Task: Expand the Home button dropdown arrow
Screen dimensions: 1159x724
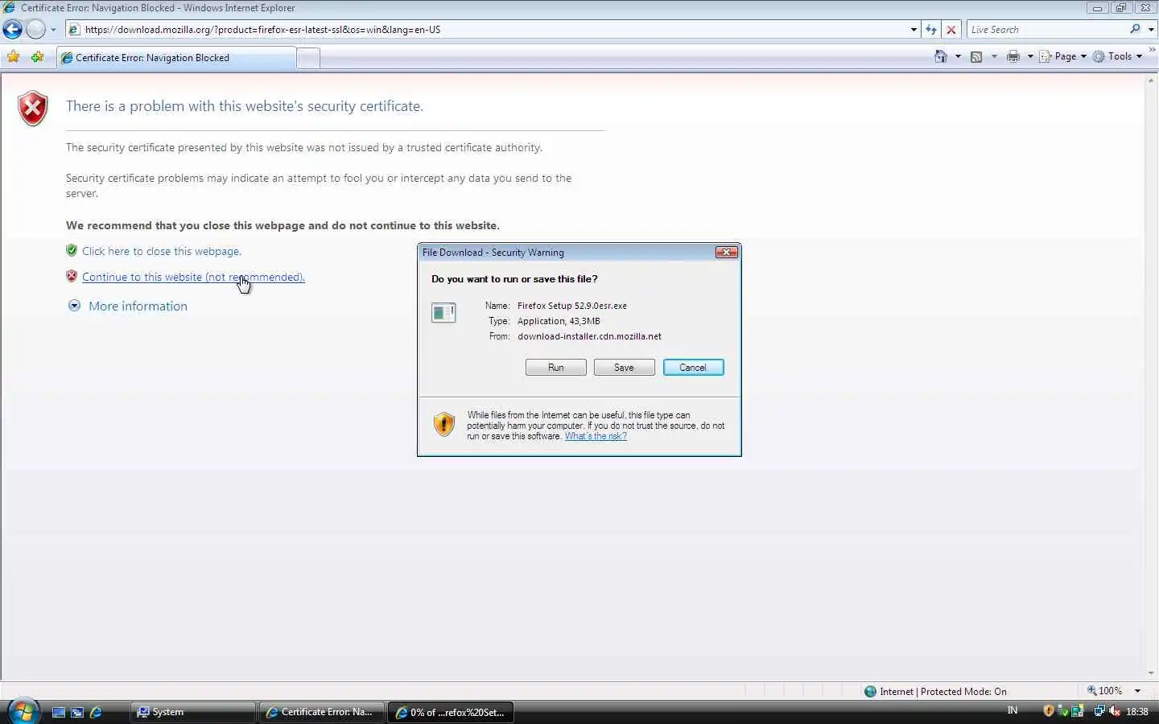Action: 958,56
